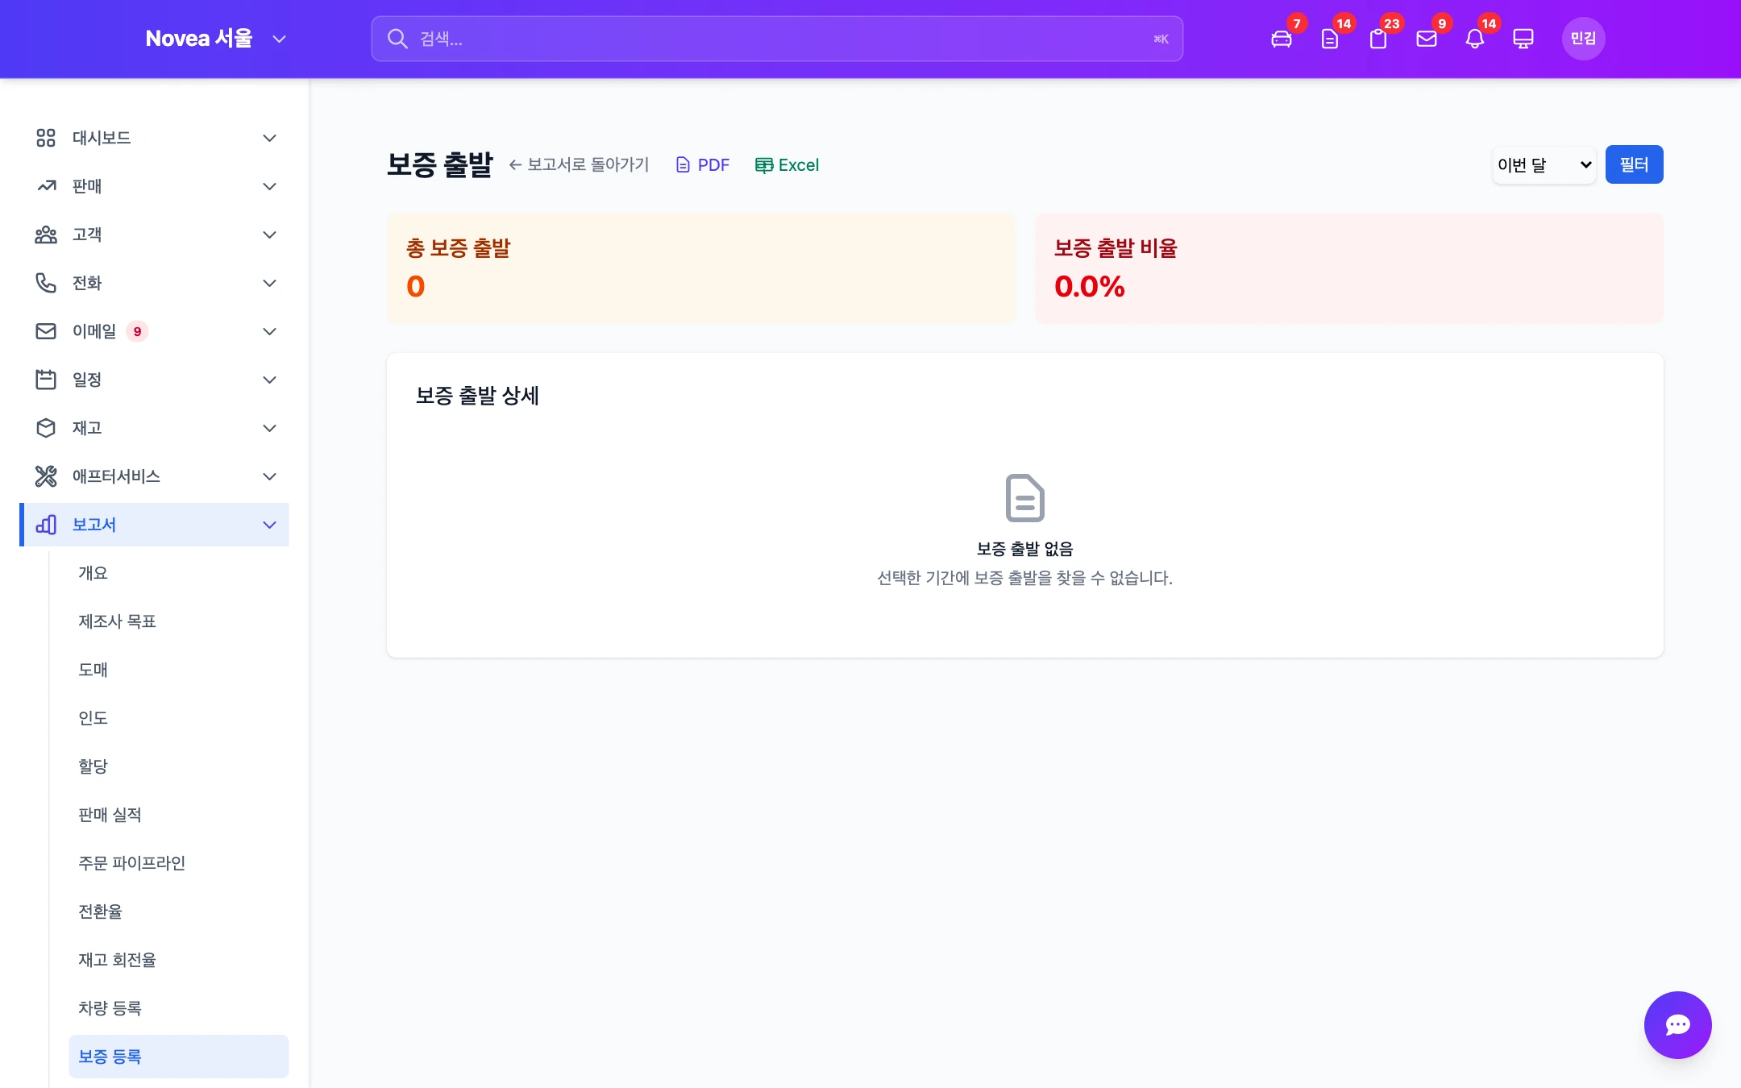Screen dimensions: 1741x1088
Task: Open the 이번 달 period dropdown
Action: (x=1544, y=164)
